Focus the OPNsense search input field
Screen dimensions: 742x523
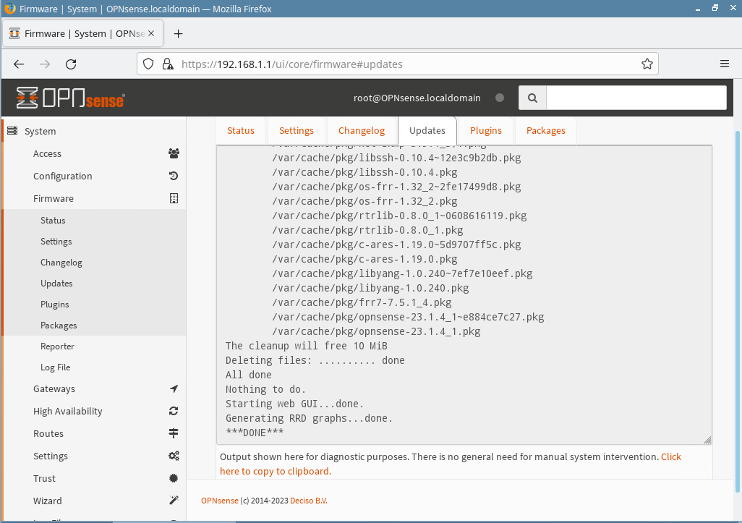636,98
